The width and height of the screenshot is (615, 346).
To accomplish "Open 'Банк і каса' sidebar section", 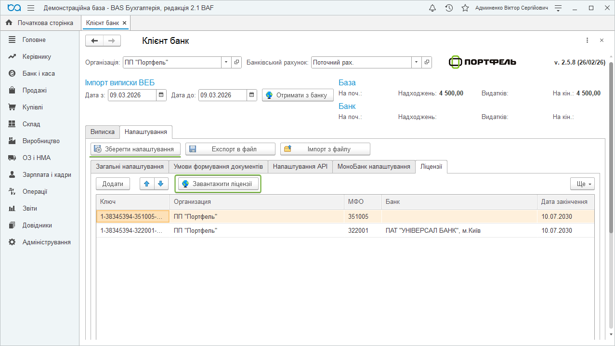I will point(39,73).
